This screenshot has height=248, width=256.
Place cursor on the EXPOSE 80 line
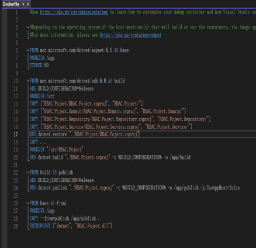[39, 66]
